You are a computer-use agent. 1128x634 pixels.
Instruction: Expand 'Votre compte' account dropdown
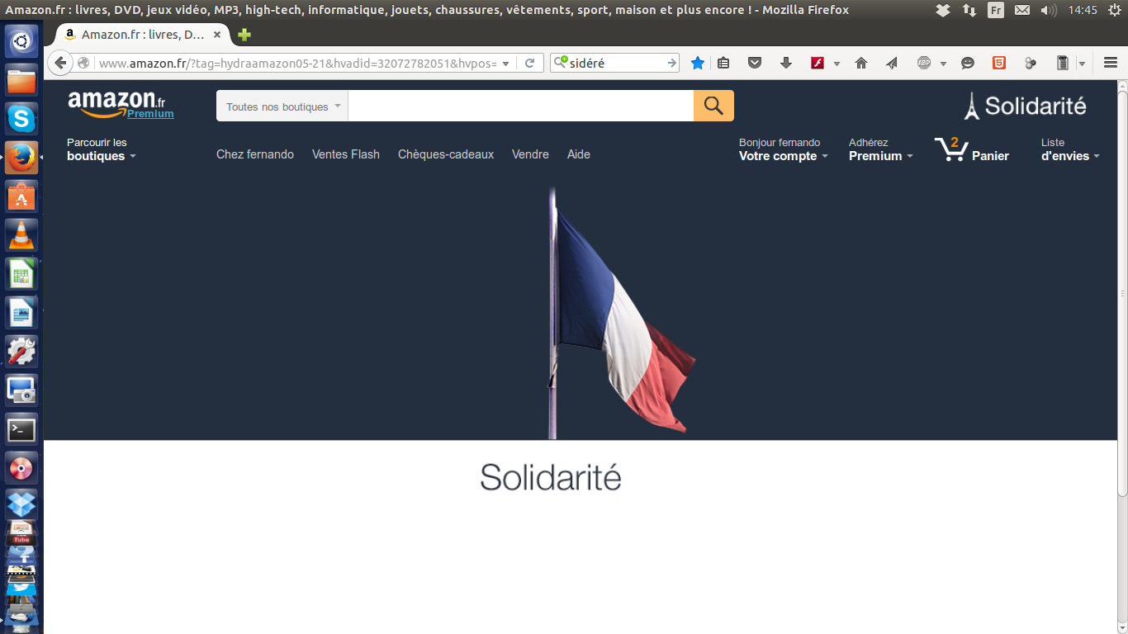783,149
